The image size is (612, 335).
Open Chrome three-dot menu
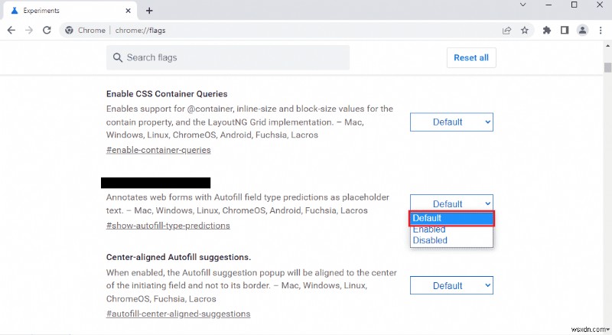click(x=600, y=31)
